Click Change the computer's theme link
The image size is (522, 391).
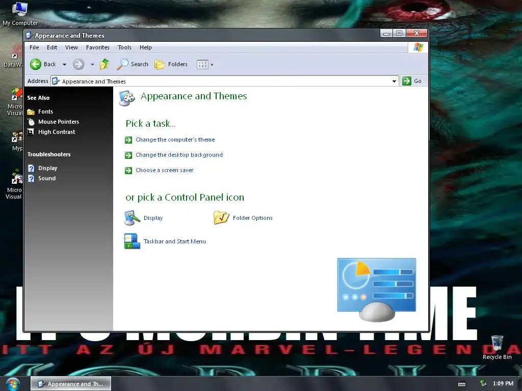tap(175, 139)
